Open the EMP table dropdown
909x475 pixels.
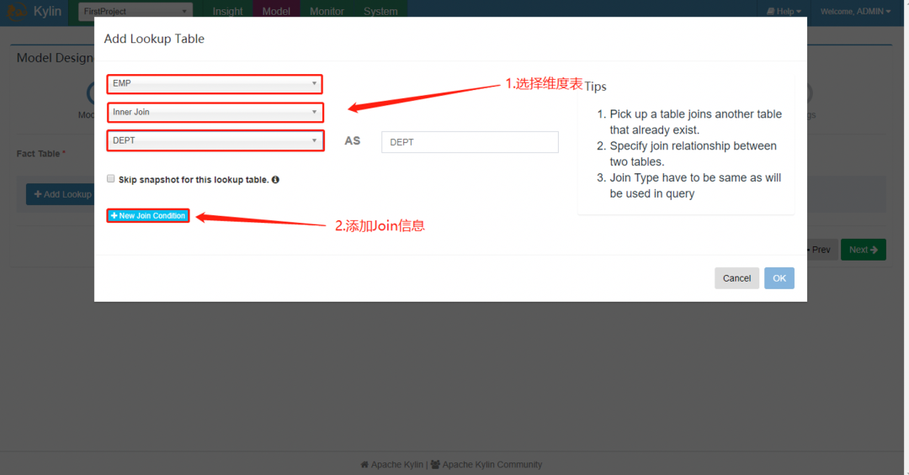[215, 84]
